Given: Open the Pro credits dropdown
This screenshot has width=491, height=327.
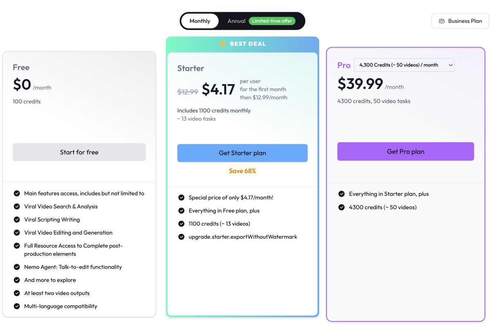Looking at the screenshot, I should click(x=403, y=65).
